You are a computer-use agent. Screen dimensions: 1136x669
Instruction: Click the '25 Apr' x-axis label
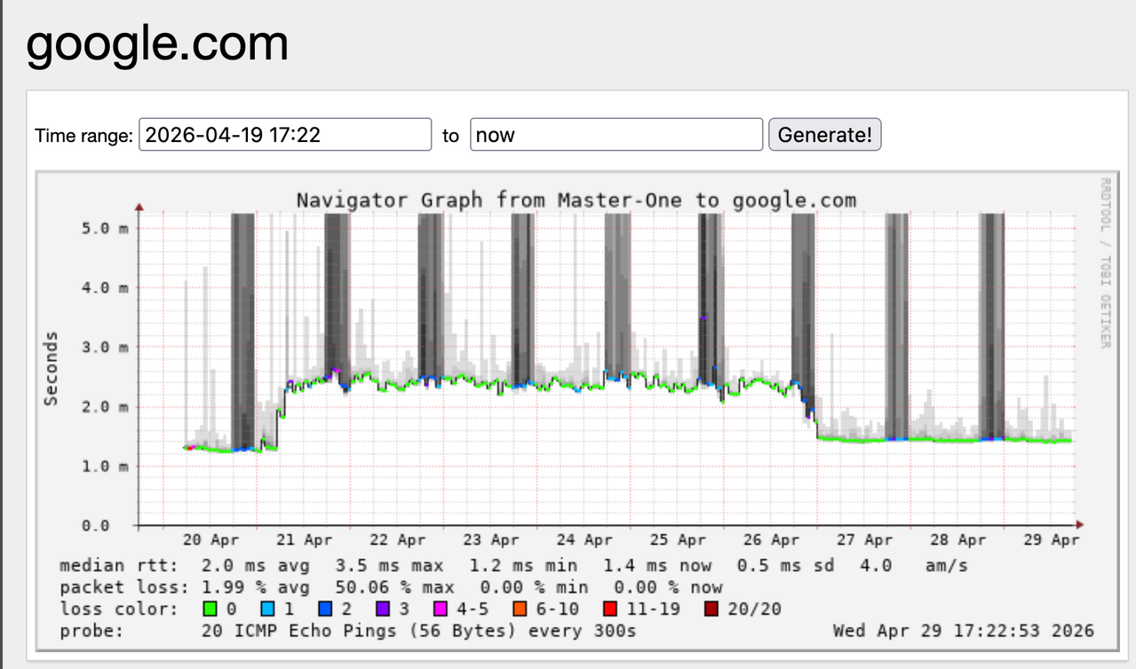(x=679, y=539)
